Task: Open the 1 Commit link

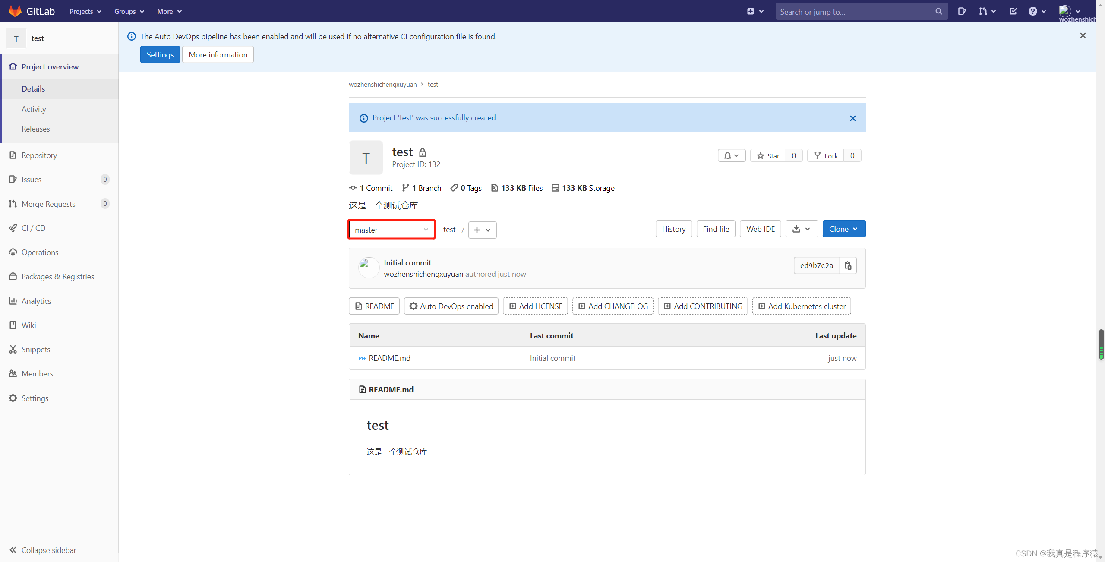Action: [x=371, y=188]
